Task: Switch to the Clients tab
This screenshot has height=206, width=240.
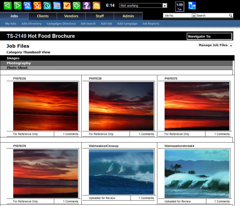Action: coord(43,16)
